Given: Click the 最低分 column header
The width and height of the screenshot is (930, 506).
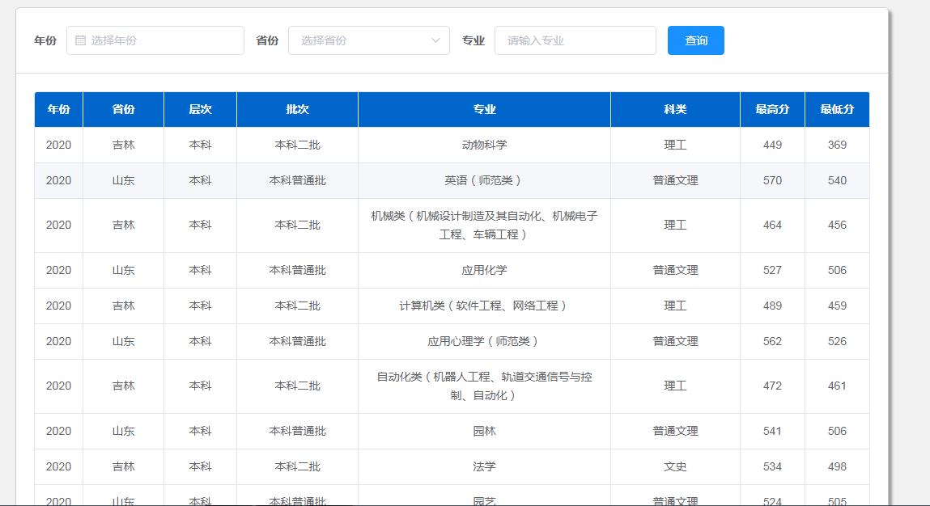Looking at the screenshot, I should coord(837,109).
